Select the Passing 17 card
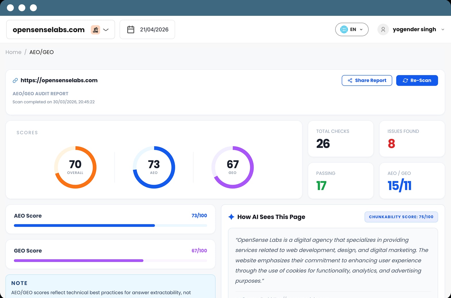Screen dimensions: 451x298 (x=341, y=181)
